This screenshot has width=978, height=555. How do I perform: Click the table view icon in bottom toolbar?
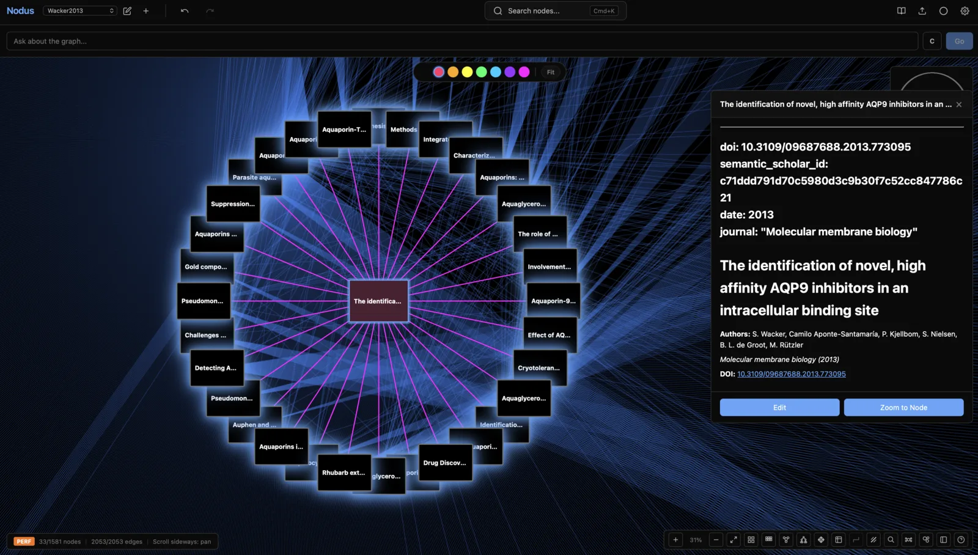(x=839, y=540)
